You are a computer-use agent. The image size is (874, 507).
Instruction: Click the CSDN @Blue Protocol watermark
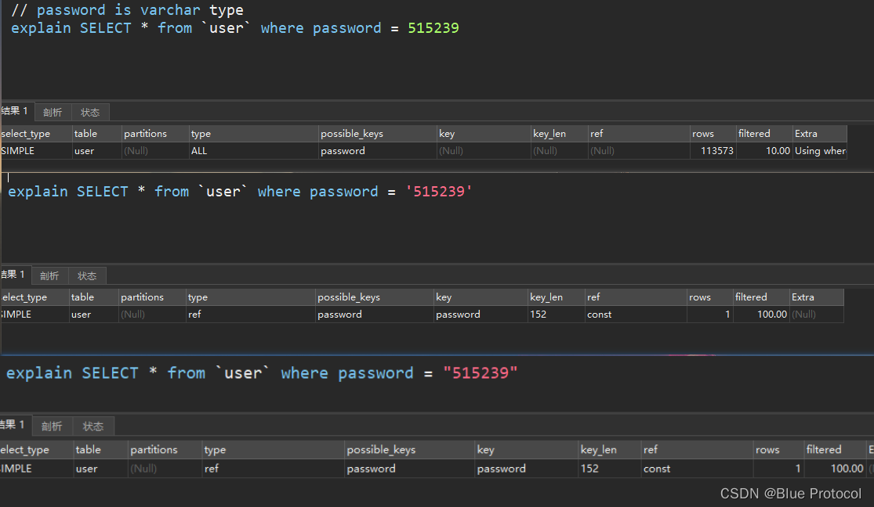tap(790, 494)
